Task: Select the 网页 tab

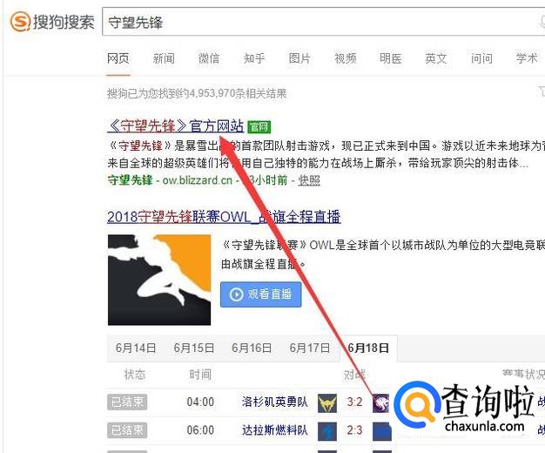Action: [118, 58]
